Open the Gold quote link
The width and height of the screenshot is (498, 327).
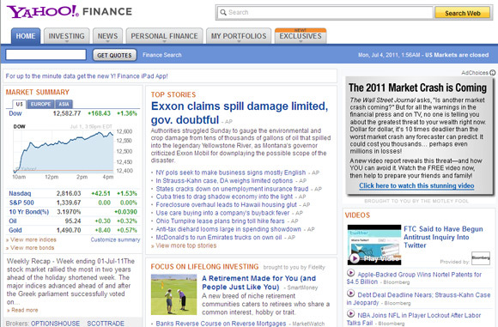pyautogui.click(x=15, y=230)
